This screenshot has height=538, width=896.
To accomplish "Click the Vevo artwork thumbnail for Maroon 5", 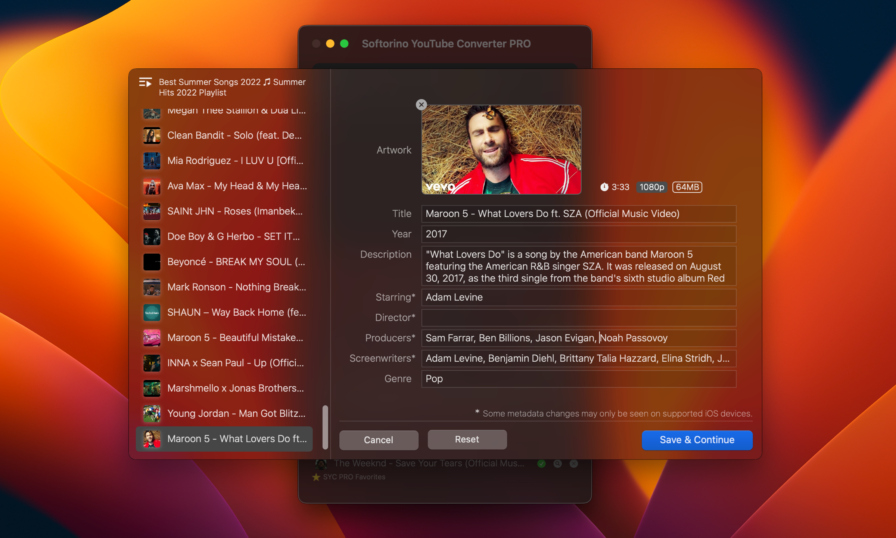I will point(502,150).
